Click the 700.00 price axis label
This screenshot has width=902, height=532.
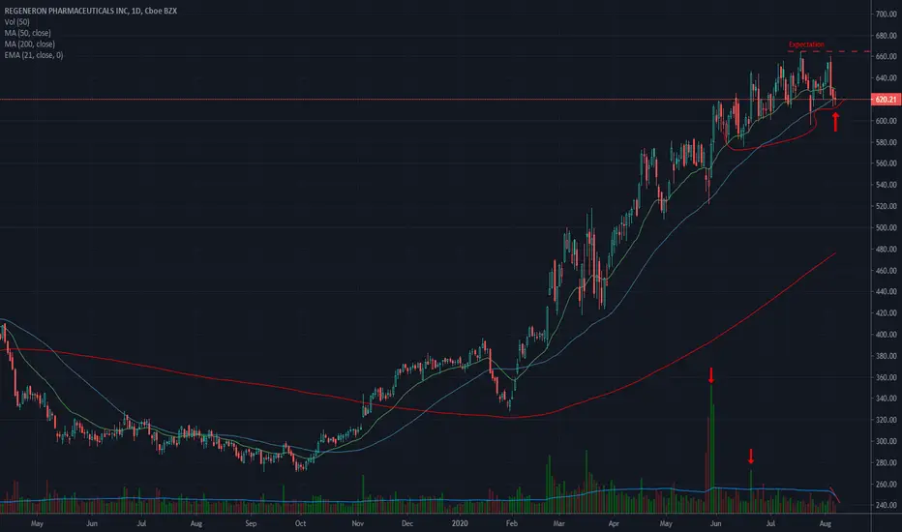pyautogui.click(x=886, y=14)
